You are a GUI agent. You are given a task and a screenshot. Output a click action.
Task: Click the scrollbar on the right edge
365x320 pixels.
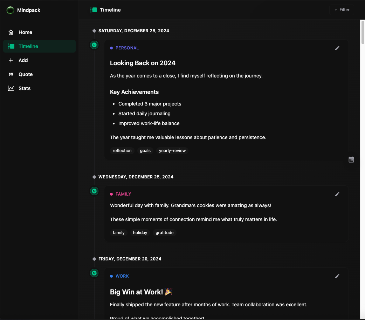click(x=363, y=32)
